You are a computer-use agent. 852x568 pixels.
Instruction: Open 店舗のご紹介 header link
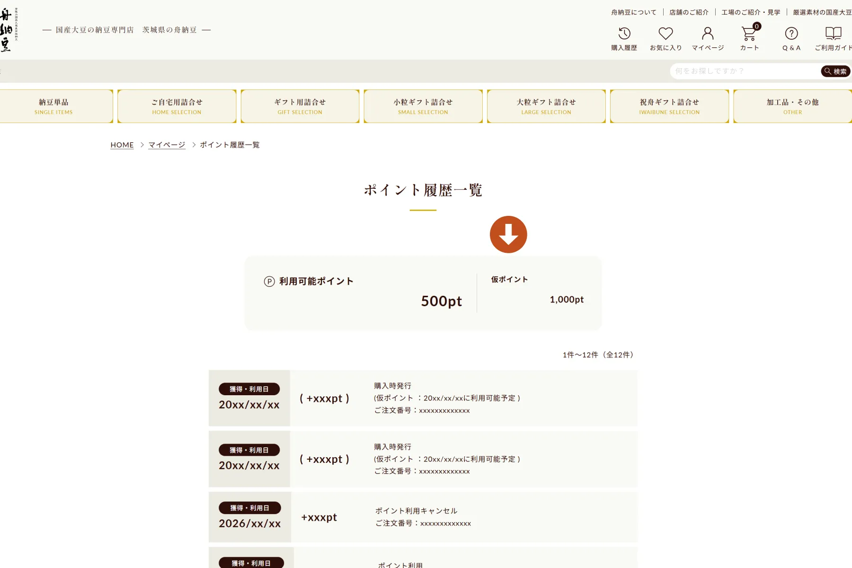[x=689, y=12]
